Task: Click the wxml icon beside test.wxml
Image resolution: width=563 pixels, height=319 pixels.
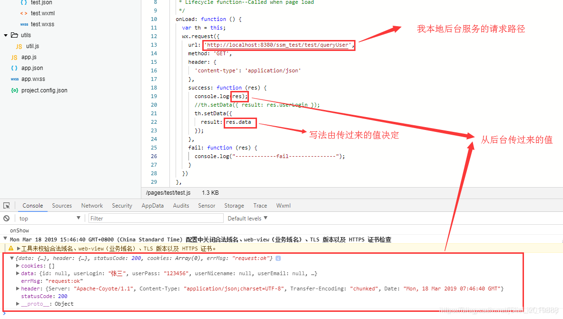Action: click(24, 13)
